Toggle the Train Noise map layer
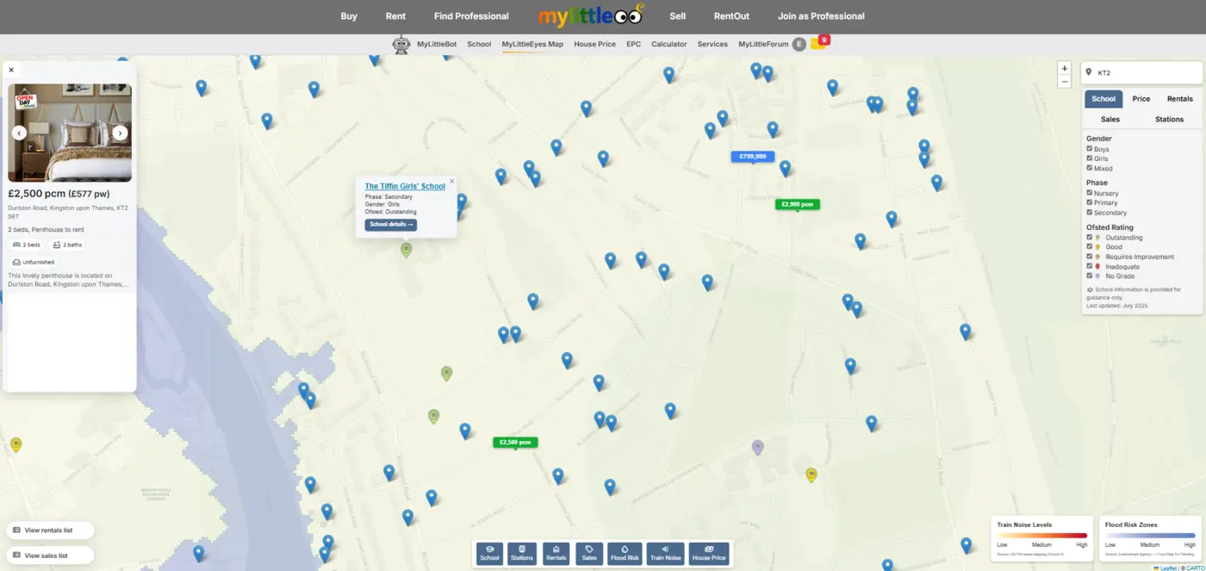This screenshot has height=571, width=1206. click(665, 554)
